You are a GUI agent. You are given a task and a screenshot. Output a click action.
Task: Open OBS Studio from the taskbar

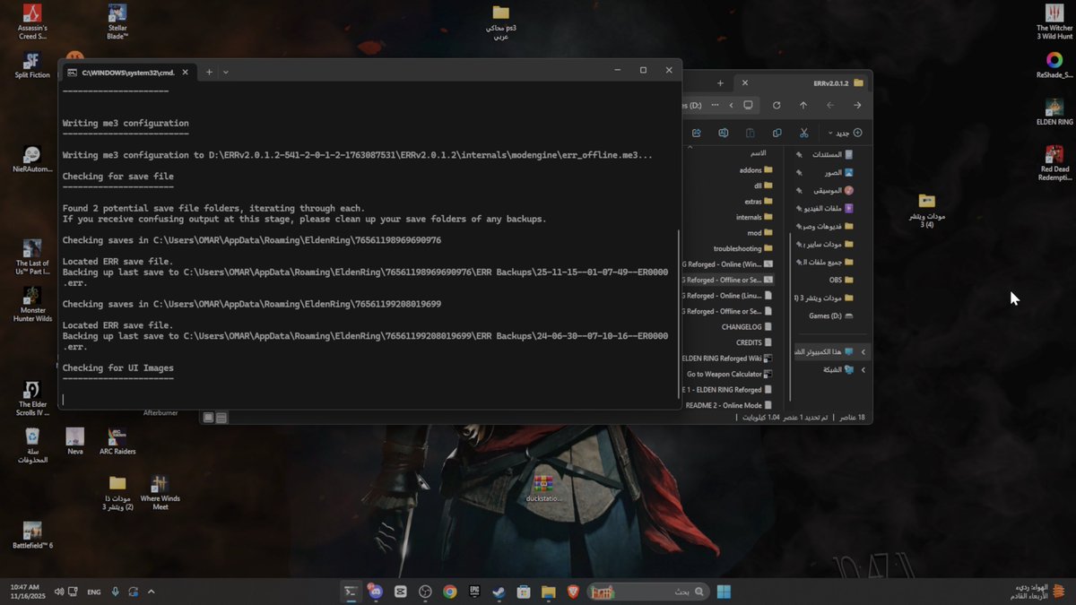[x=425, y=592]
